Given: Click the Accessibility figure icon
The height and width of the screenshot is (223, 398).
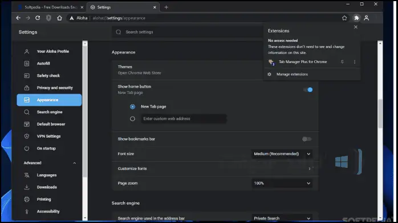Looking at the screenshot, I should (27, 212).
